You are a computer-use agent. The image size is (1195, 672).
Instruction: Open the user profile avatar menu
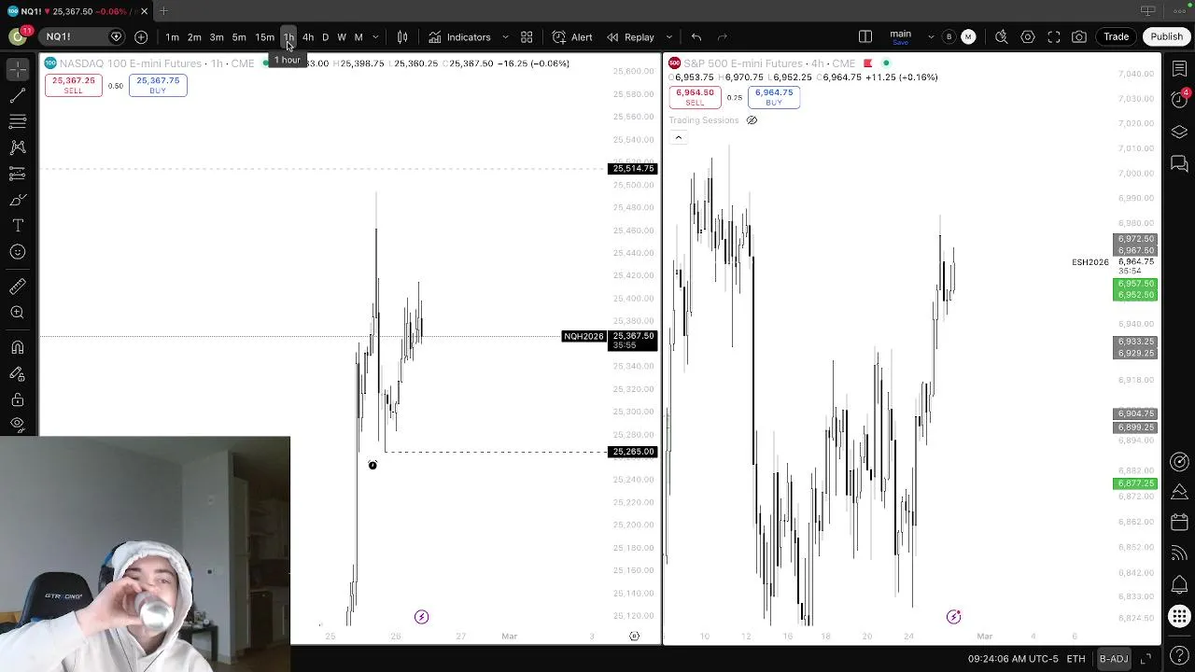pyautogui.click(x=17, y=36)
